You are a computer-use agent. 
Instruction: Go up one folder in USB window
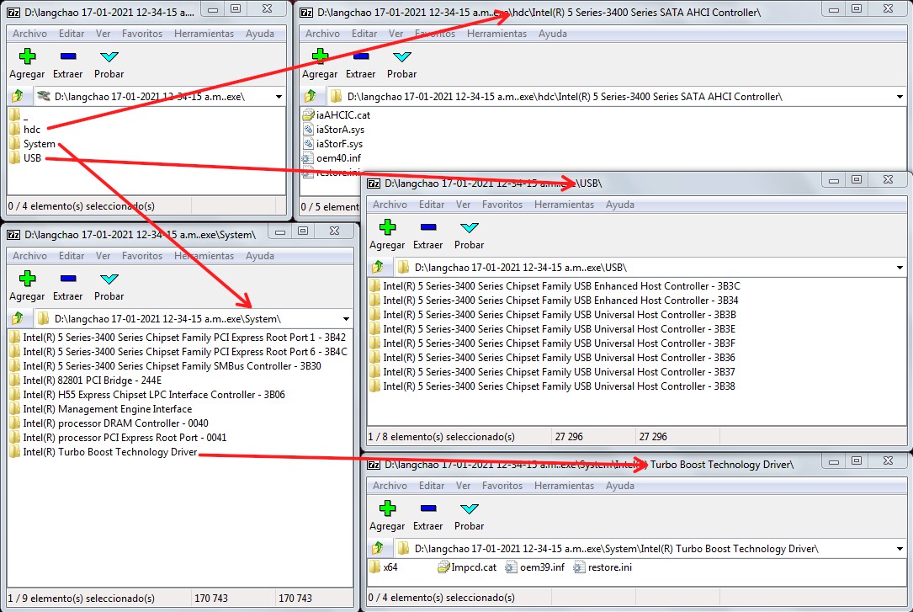coord(378,268)
